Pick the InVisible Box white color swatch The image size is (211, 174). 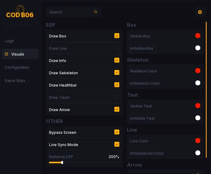pos(198,48)
